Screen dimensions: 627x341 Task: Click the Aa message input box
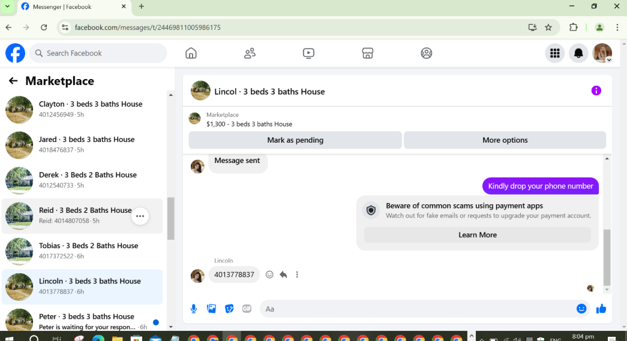(418, 309)
